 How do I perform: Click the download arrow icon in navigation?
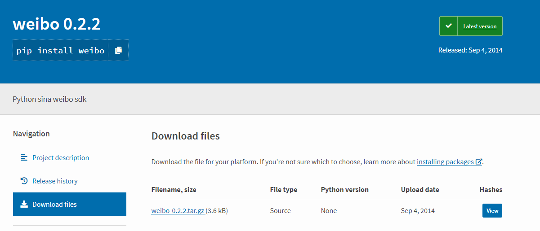point(24,204)
